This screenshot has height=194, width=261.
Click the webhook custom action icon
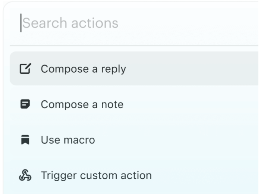pos(25,175)
